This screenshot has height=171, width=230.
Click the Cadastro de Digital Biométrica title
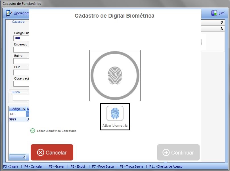[114, 16]
